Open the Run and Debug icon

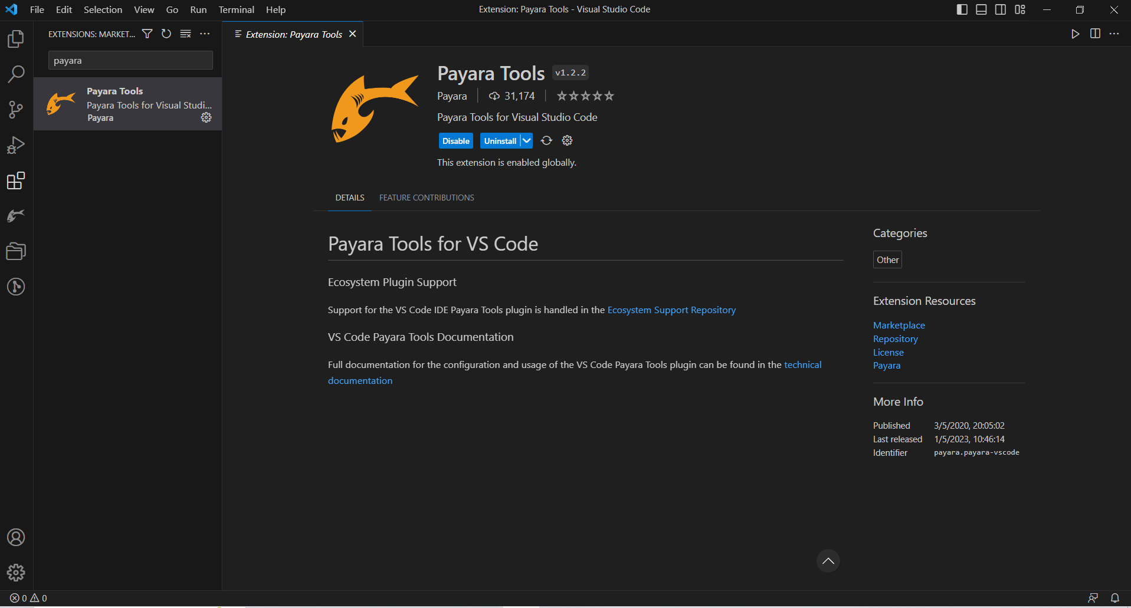[x=15, y=145]
